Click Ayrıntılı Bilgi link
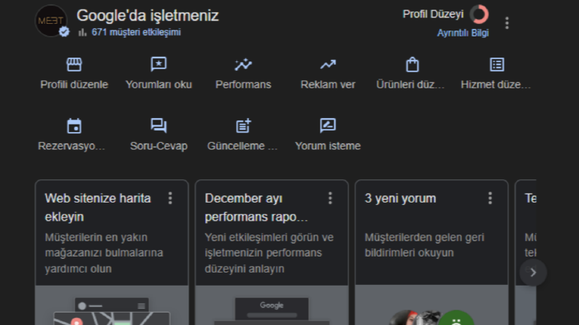The image size is (579, 325). [x=463, y=34]
